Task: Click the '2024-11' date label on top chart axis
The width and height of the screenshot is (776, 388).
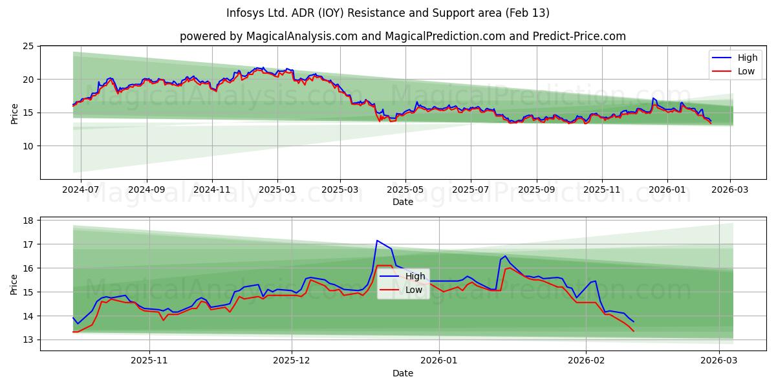Action: tap(212, 190)
